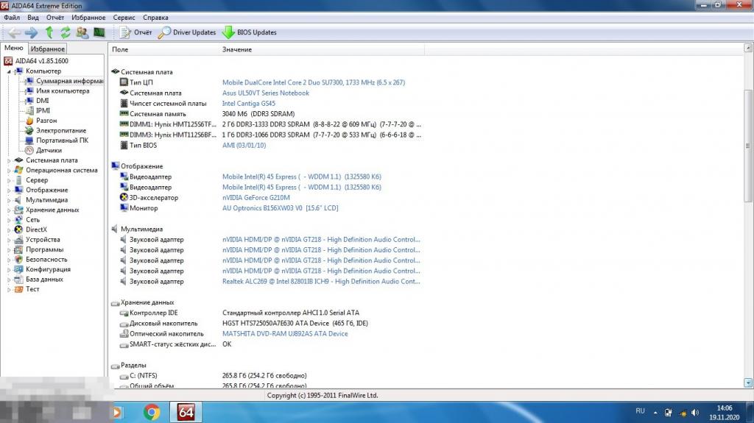Click the green Up arrow toolbar icon
This screenshot has width=754, height=423.
[49, 32]
